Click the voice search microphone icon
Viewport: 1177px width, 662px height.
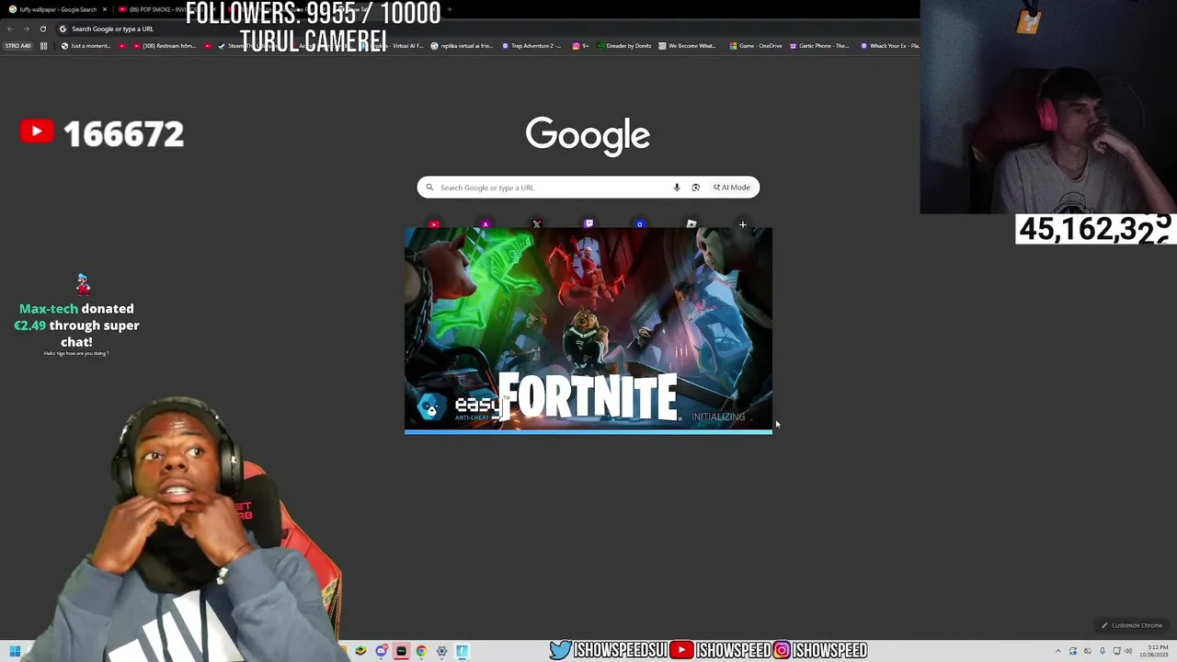[677, 188]
